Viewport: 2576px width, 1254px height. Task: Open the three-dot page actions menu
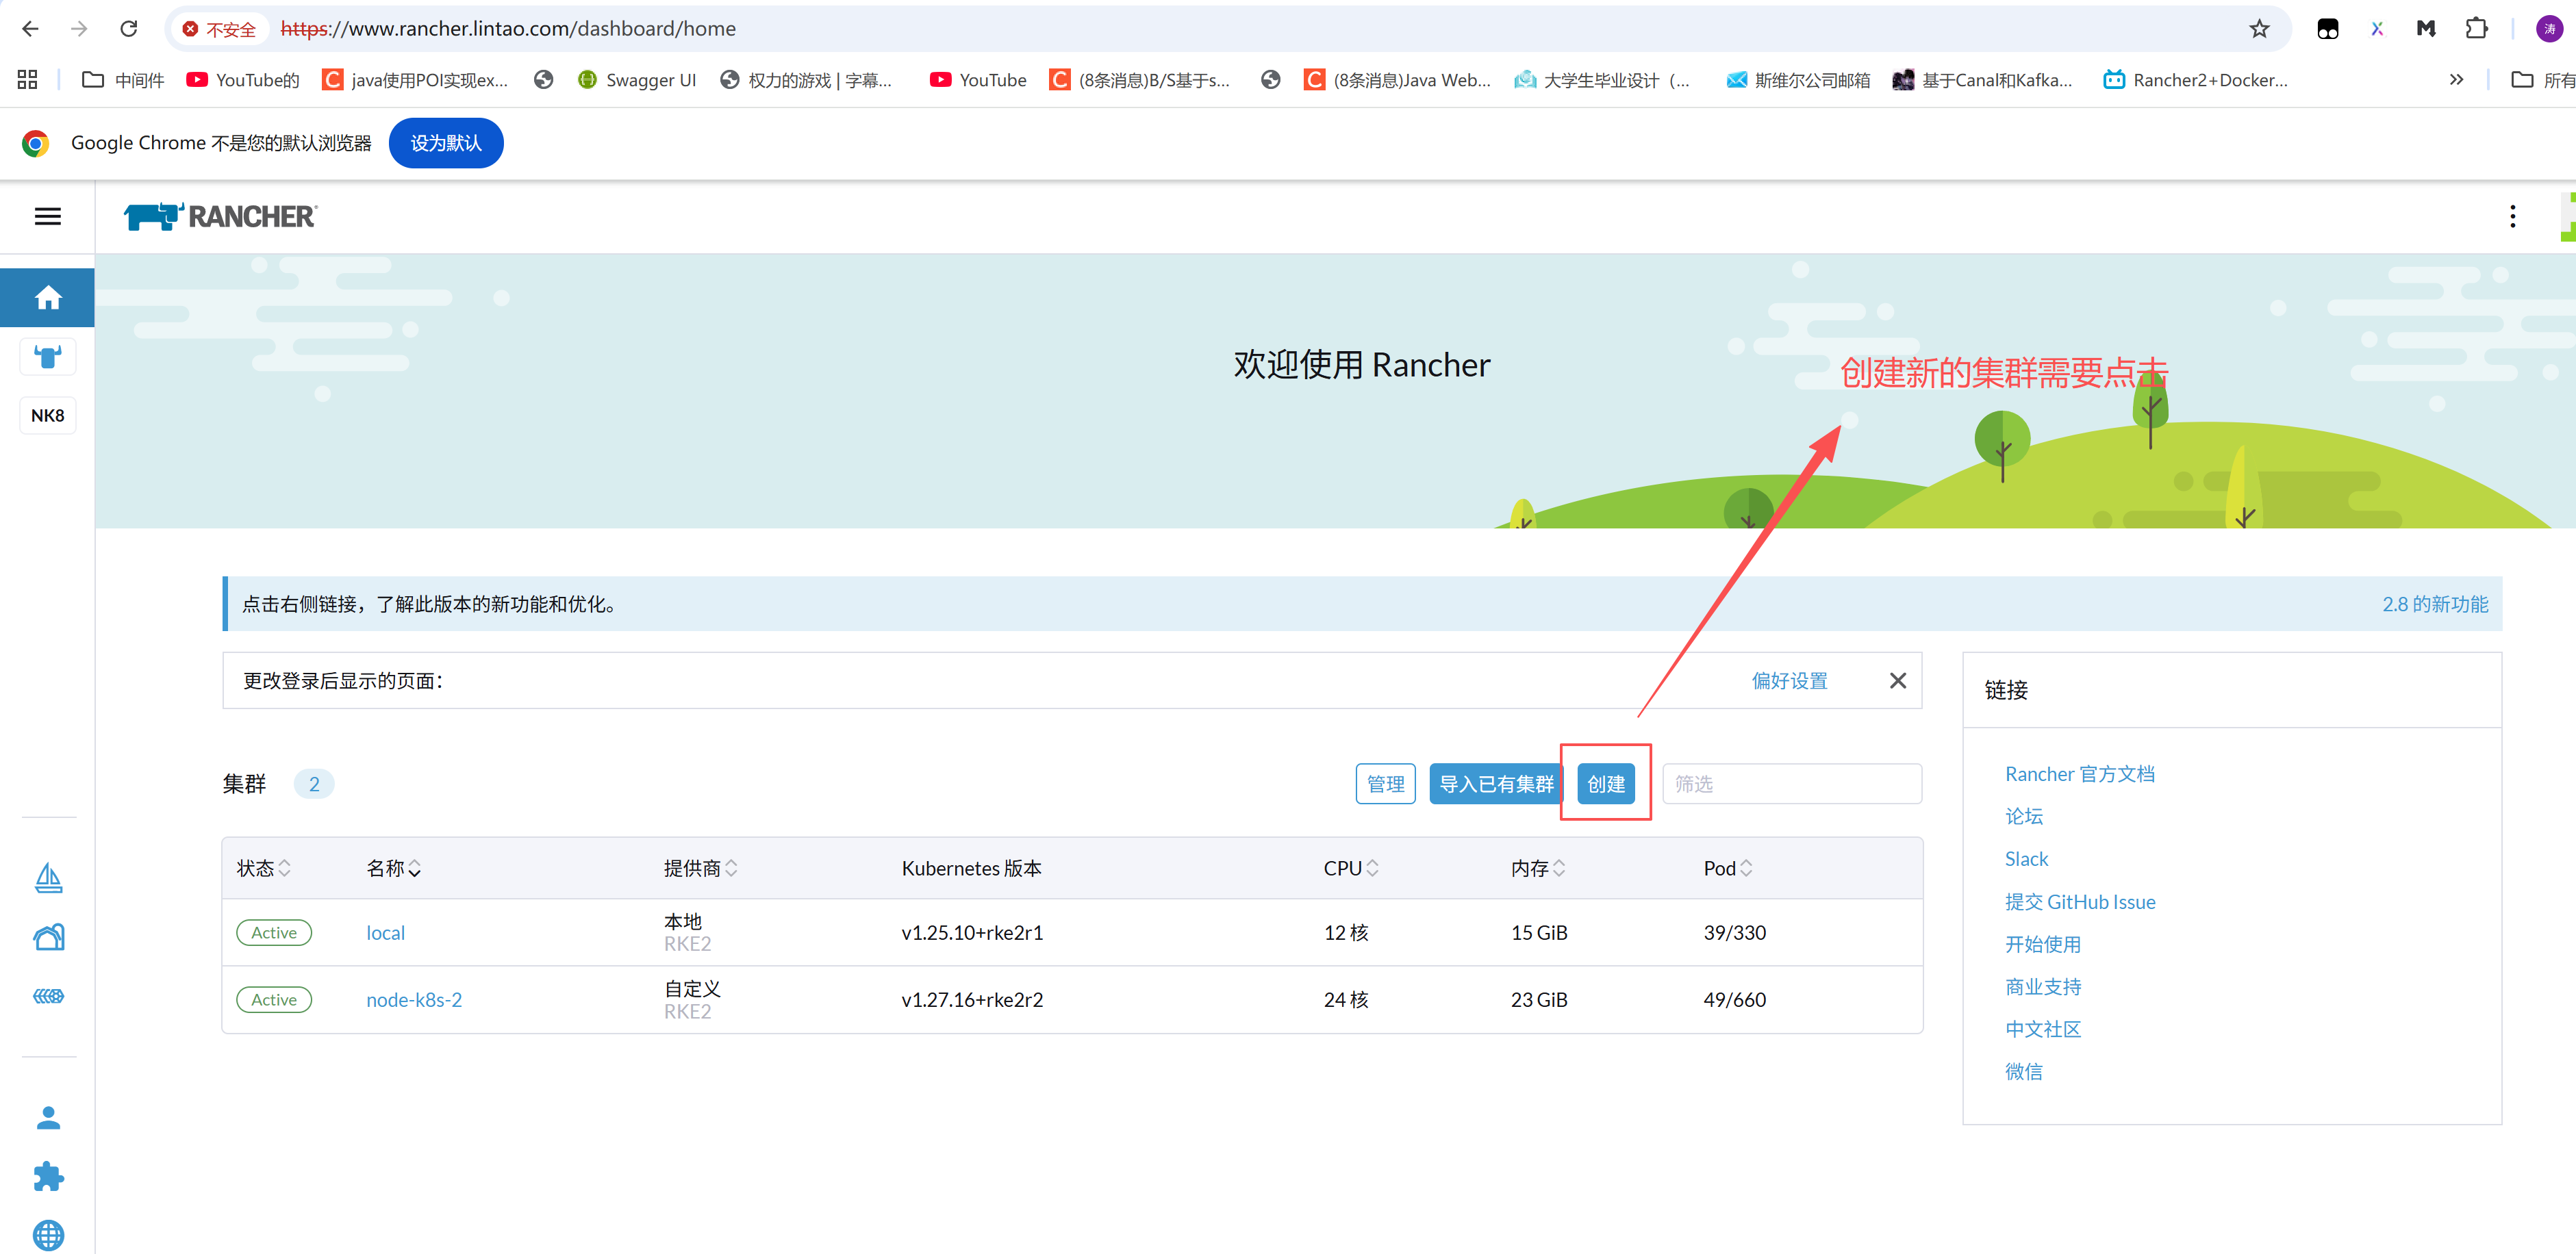click(2512, 216)
